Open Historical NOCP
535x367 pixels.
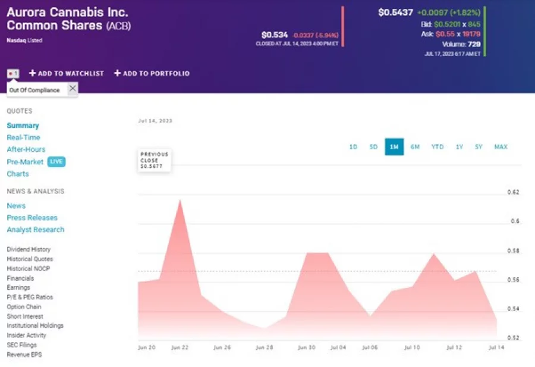click(29, 269)
